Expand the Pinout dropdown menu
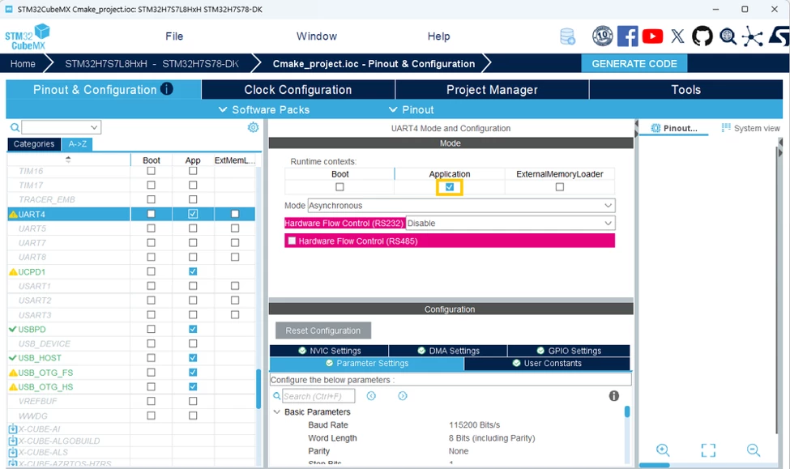Screen dimensions: 790x469 [x=411, y=110]
